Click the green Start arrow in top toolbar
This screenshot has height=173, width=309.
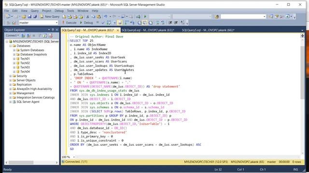click(x=145, y=17)
